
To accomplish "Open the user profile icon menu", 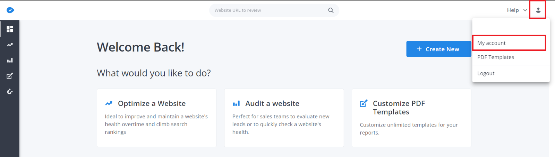I will coord(538,10).
